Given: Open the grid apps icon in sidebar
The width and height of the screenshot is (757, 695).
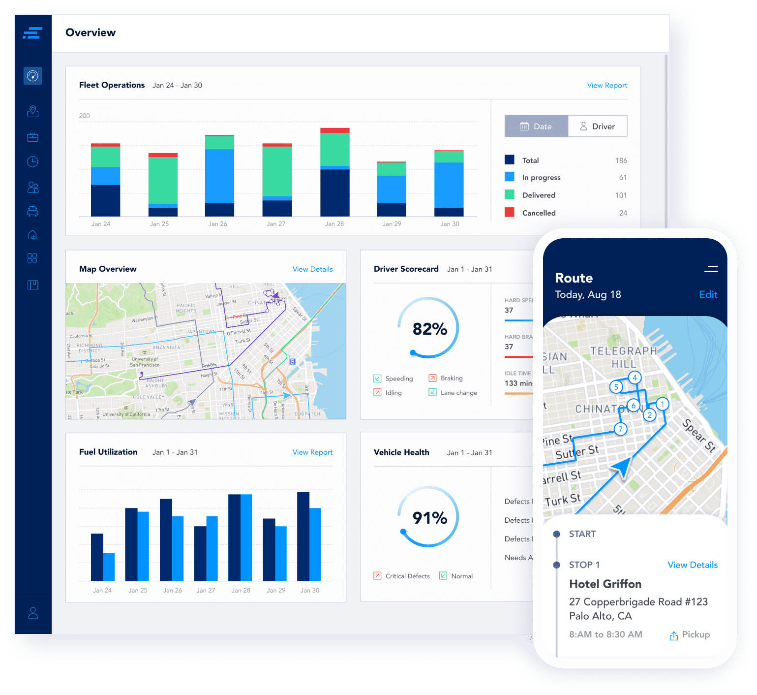Looking at the screenshot, I should point(32,258).
